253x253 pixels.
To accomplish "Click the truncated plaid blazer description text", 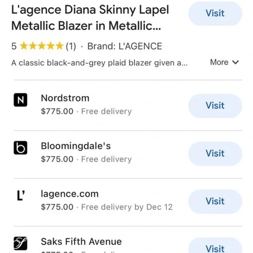I will 99,63.
